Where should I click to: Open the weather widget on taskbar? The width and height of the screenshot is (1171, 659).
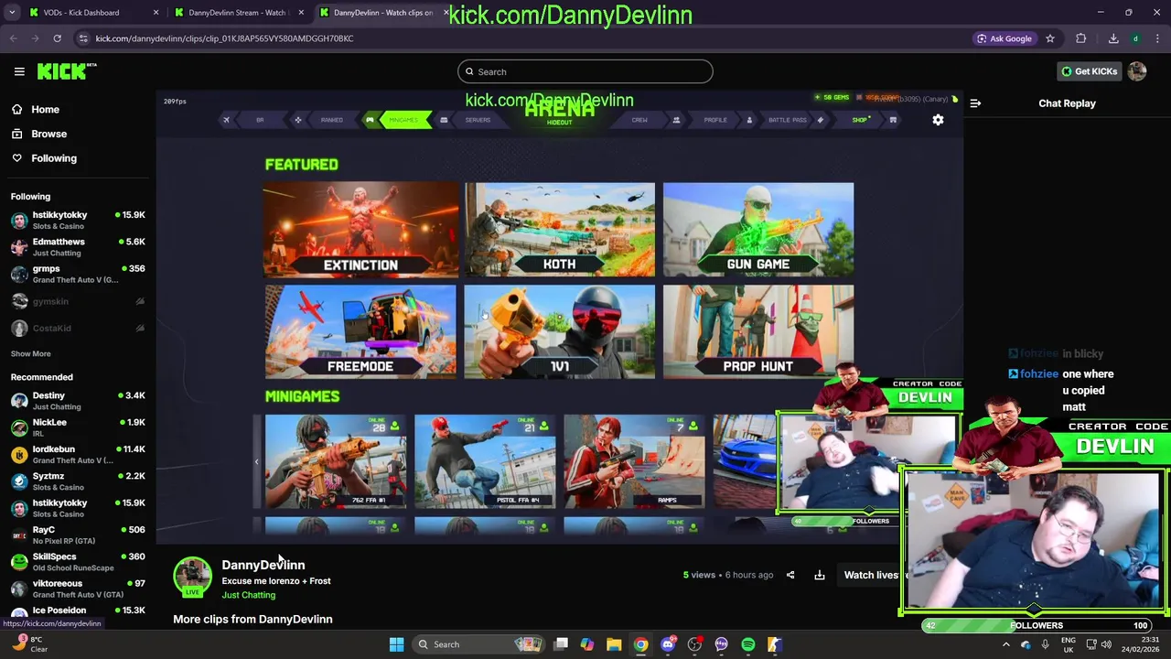click(27, 644)
